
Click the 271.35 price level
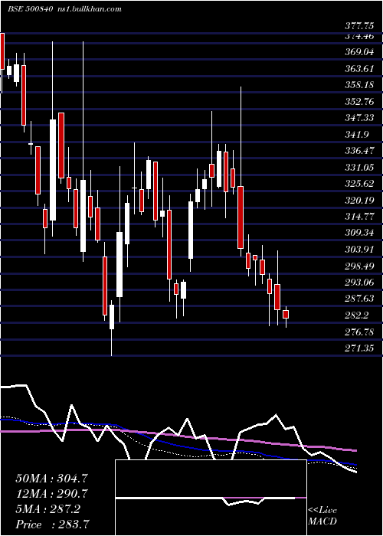tap(358, 348)
